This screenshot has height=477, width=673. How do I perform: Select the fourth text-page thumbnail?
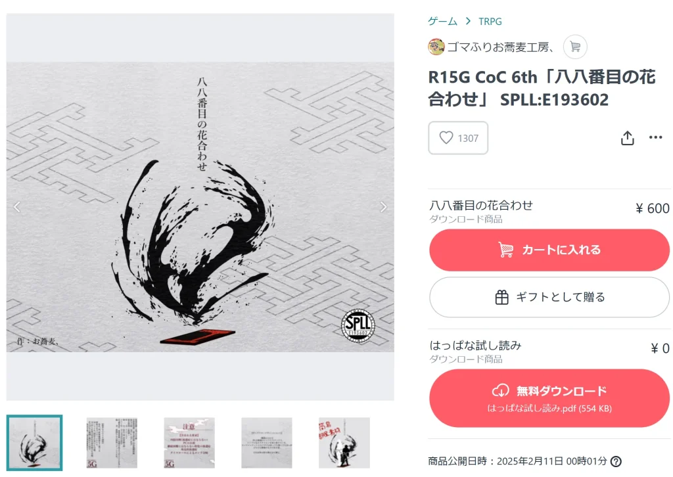[267, 443]
